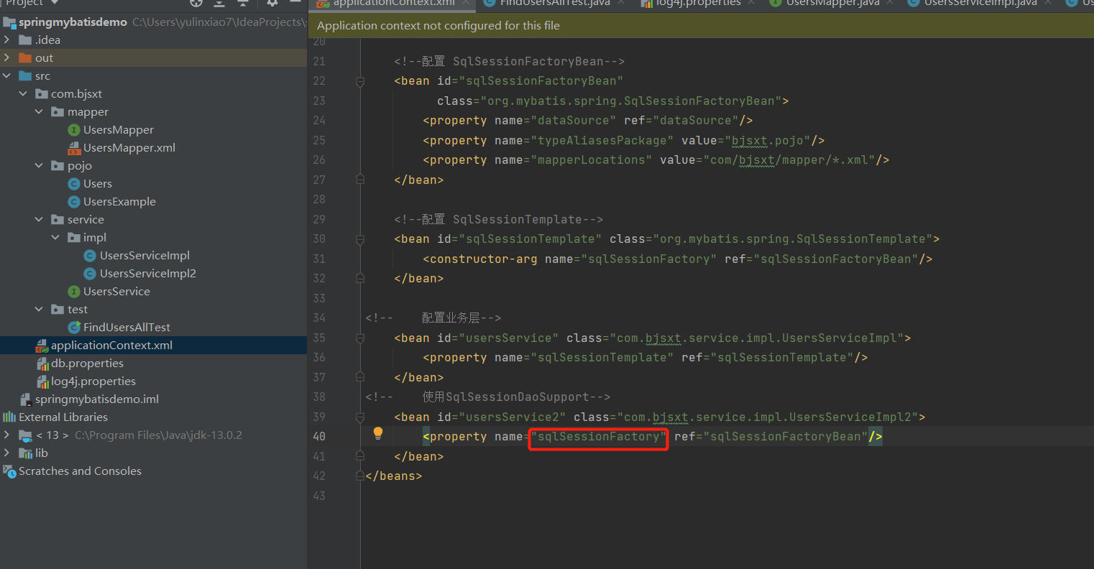Fold the sqlSessionTemplate bean at line 30
The width and height of the screenshot is (1094, 569).
click(x=360, y=239)
